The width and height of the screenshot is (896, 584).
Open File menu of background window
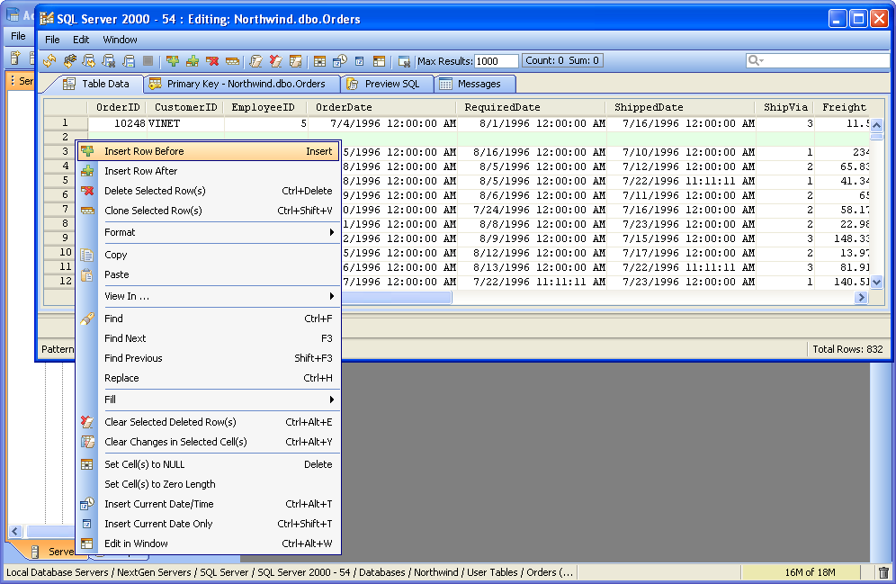18,36
